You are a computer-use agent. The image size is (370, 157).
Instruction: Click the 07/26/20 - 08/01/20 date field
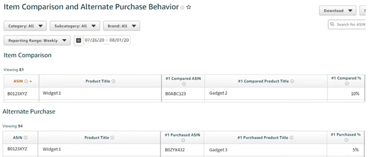(x=107, y=40)
